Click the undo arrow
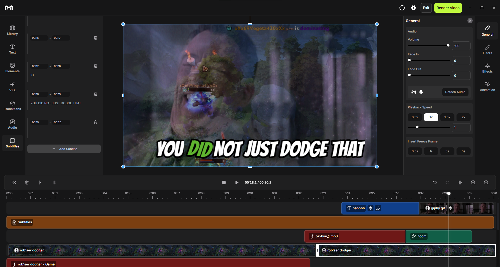Image resolution: width=500 pixels, height=267 pixels. (x=435, y=183)
